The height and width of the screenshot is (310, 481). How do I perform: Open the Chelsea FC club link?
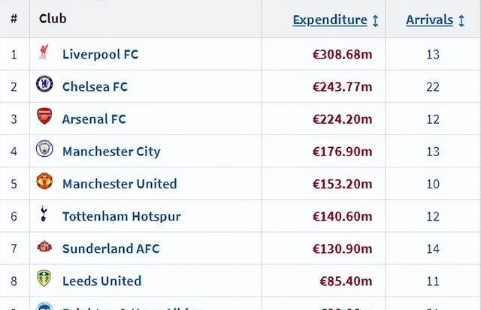coord(95,86)
